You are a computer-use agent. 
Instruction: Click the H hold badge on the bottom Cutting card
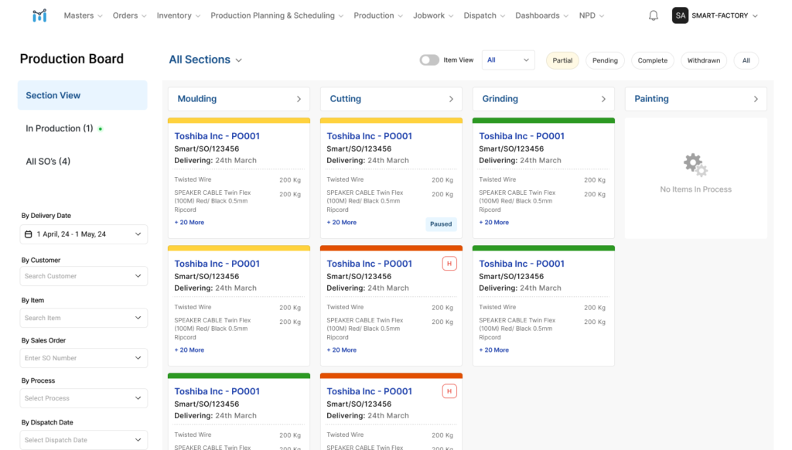(449, 390)
